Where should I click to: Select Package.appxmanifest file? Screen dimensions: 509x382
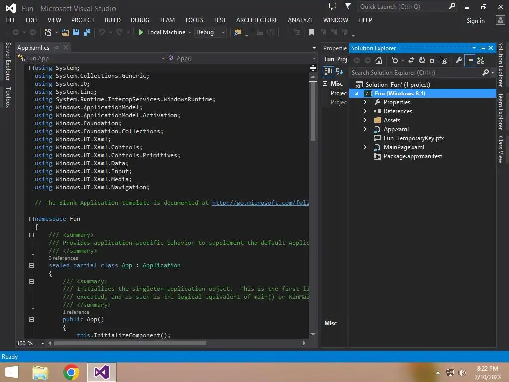pos(413,156)
